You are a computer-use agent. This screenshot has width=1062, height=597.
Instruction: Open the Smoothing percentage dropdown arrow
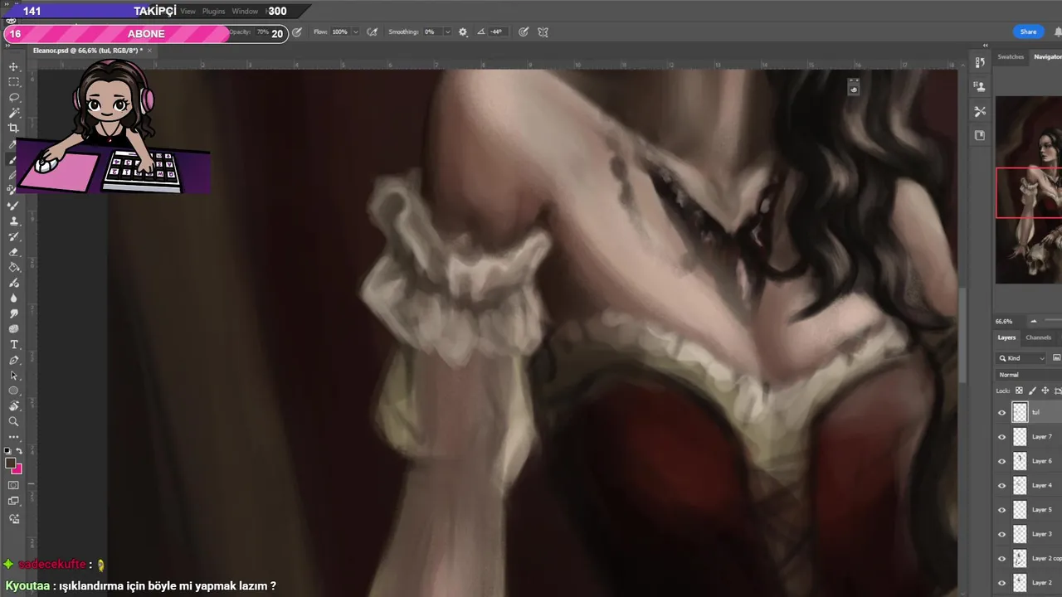click(x=447, y=32)
